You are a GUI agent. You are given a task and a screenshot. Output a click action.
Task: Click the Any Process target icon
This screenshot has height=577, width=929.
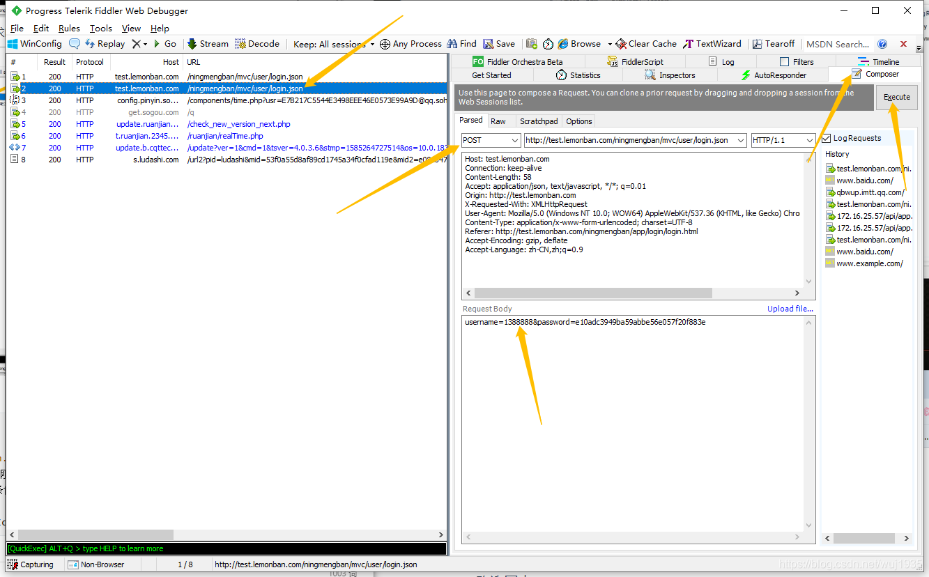pos(384,44)
